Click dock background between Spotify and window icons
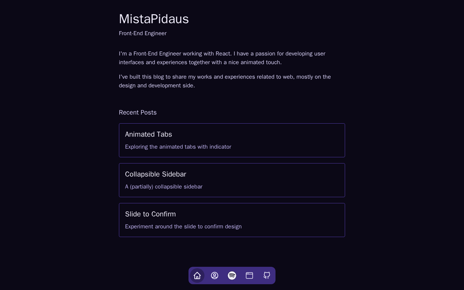Viewport: 464px width, 290px height. click(241, 275)
